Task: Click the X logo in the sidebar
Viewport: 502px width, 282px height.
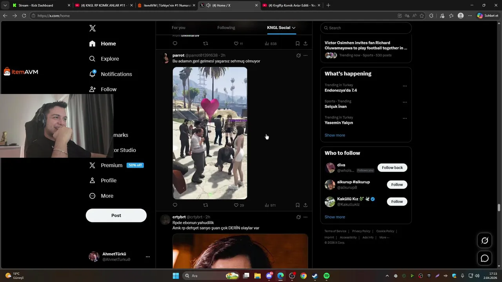Action: (x=93, y=28)
